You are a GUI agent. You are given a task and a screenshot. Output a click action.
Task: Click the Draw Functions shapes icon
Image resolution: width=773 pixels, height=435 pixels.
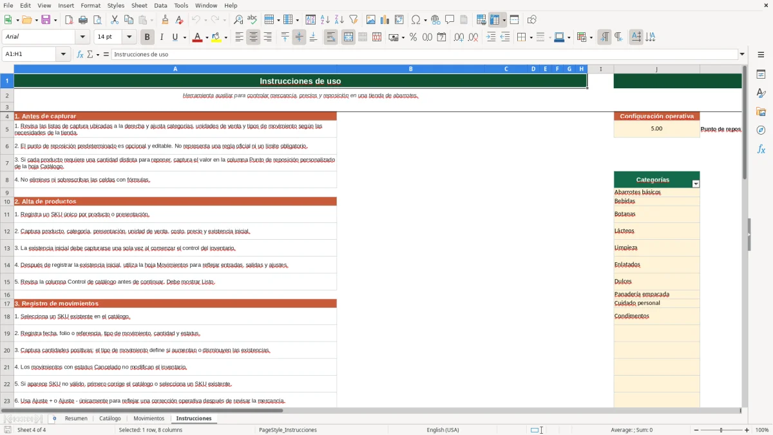point(532,20)
